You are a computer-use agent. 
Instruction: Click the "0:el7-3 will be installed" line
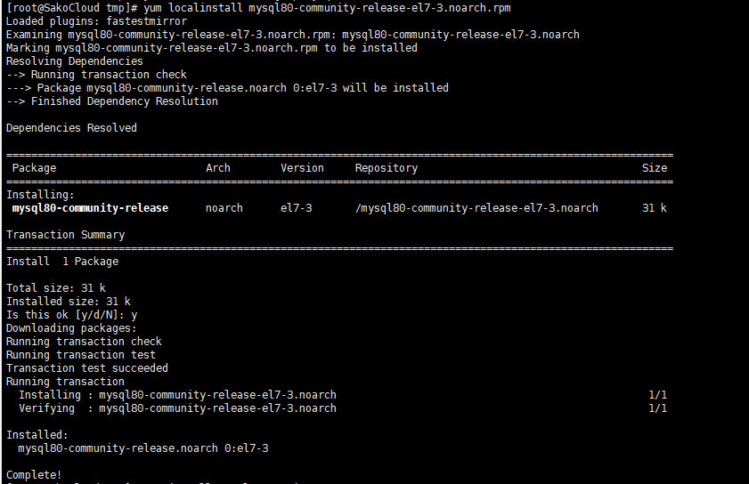(x=227, y=88)
